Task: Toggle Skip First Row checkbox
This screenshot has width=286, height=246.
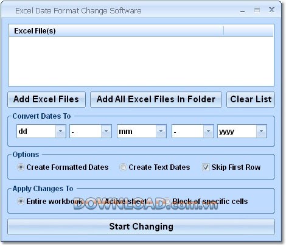Action: tap(206, 167)
